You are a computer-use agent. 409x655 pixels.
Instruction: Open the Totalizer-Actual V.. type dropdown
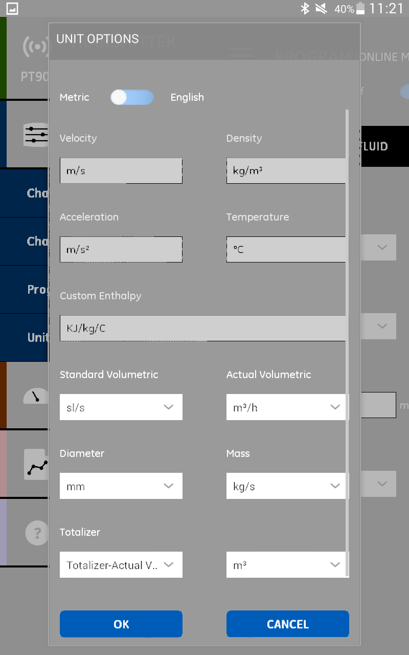(121, 565)
